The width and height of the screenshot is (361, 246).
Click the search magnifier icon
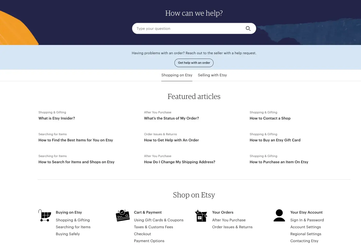pyautogui.click(x=248, y=28)
